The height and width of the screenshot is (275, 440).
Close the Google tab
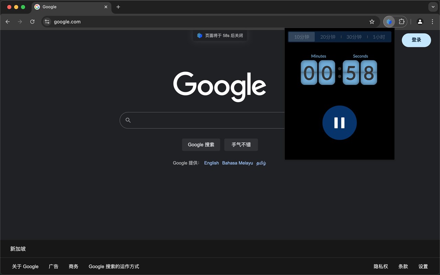pyautogui.click(x=106, y=7)
